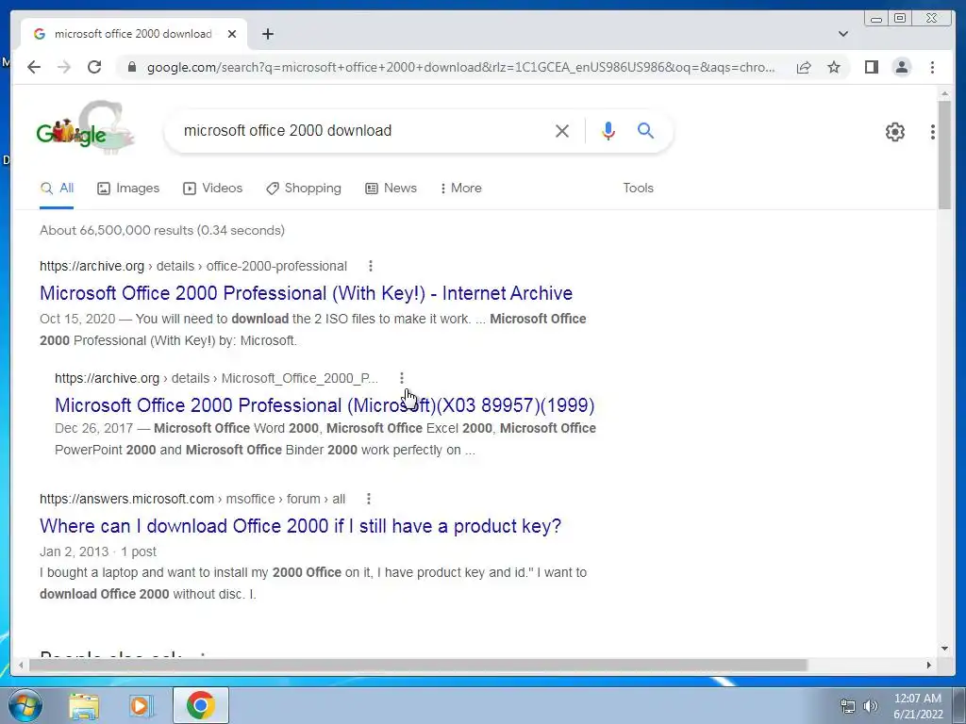Click the scroll left arrow at the bottom
Viewport: 966px width, 724px height.
point(21,665)
